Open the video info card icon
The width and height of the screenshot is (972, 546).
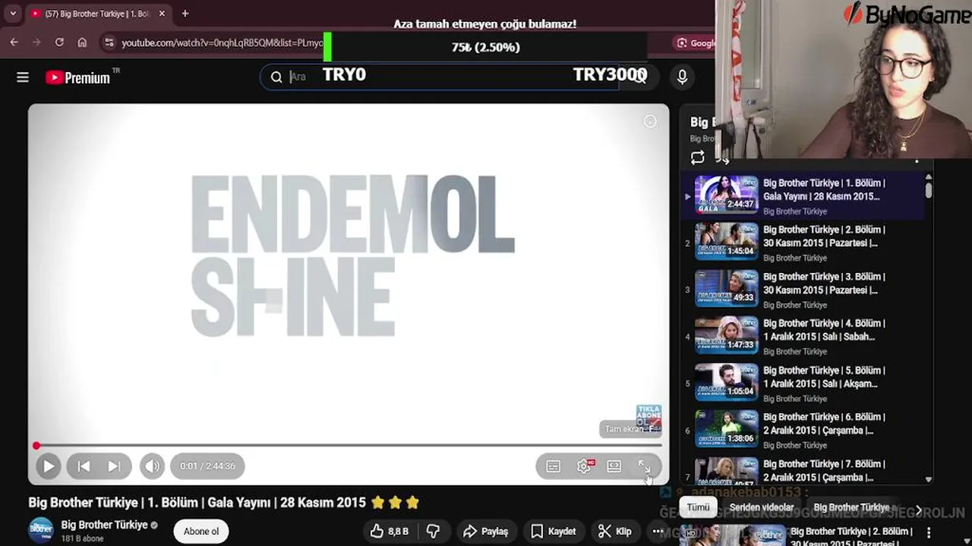click(x=650, y=121)
